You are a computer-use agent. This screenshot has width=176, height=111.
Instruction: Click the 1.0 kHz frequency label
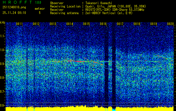(x=2, y=50)
